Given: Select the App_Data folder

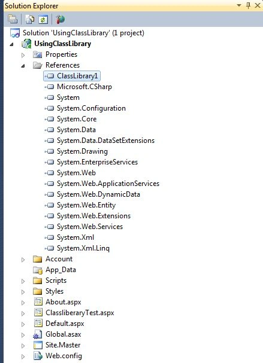Looking at the screenshot, I should (x=61, y=270).
